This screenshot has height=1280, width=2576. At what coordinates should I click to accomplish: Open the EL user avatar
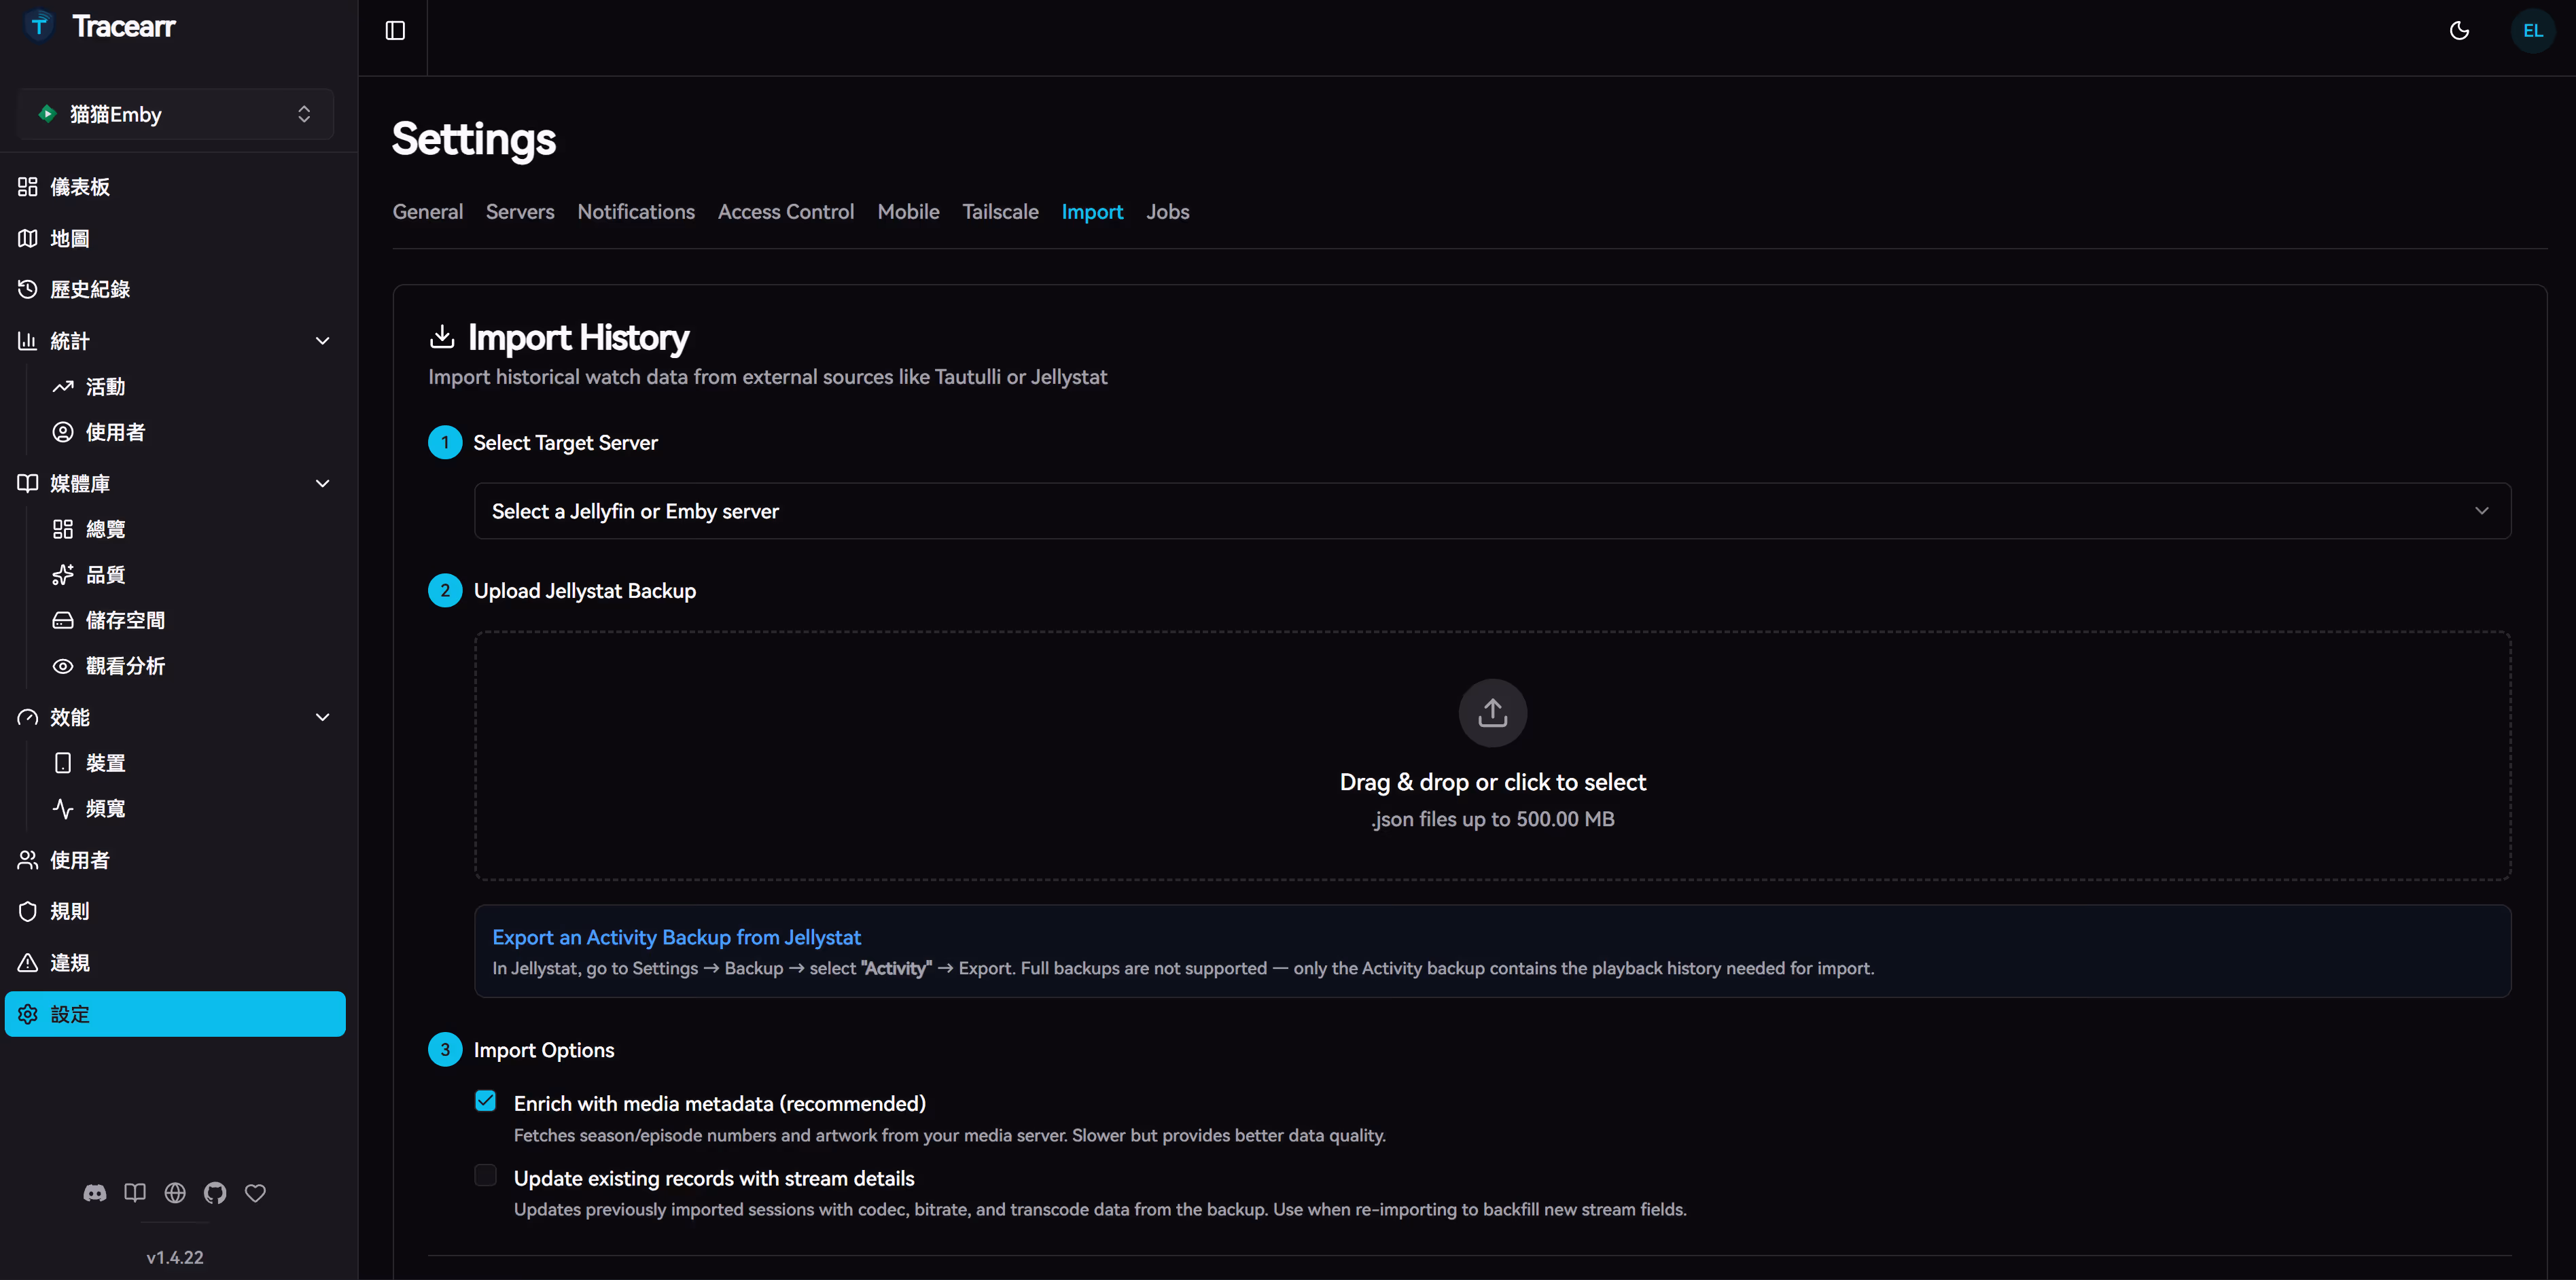pos(2532,31)
